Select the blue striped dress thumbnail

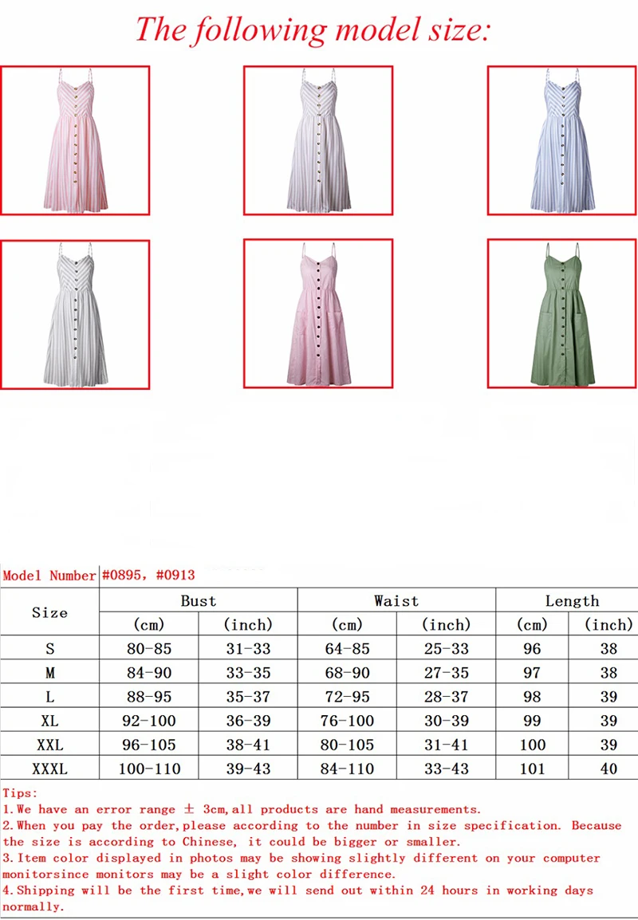point(562,140)
